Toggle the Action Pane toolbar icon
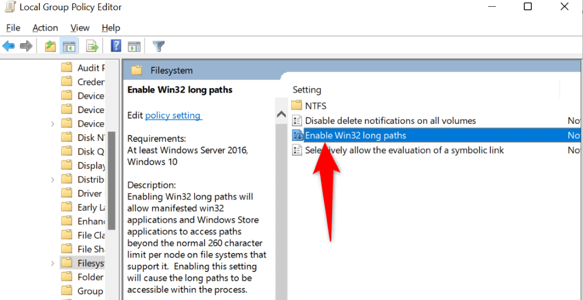The height and width of the screenshot is (300, 583). tap(134, 47)
